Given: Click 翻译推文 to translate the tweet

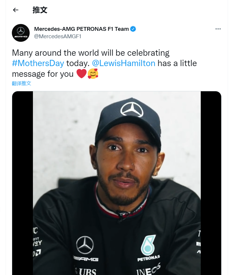Looking at the screenshot, I should [x=22, y=83].
